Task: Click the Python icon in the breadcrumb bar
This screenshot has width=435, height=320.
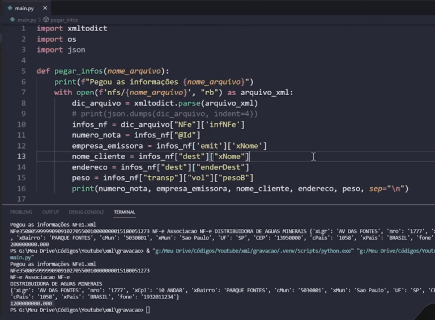Action: tap(12, 20)
